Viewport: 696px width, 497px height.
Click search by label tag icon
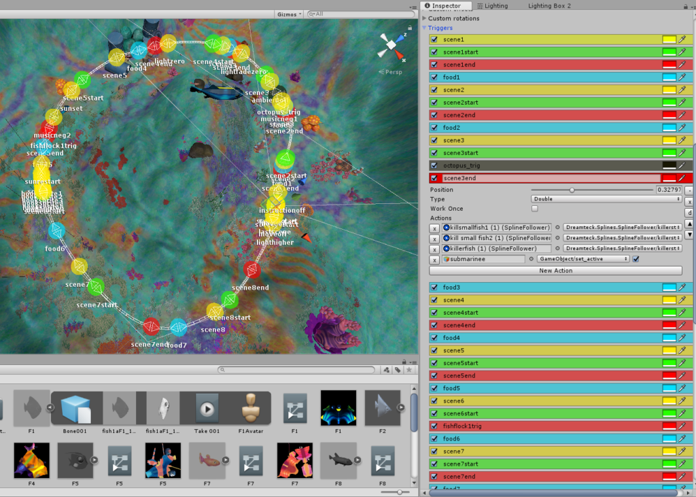(398, 370)
